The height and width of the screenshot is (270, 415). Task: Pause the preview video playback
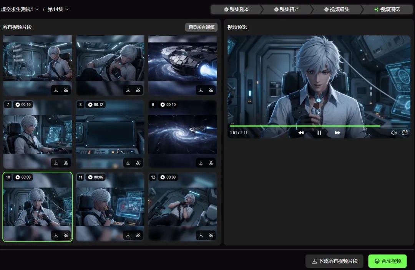(x=319, y=133)
